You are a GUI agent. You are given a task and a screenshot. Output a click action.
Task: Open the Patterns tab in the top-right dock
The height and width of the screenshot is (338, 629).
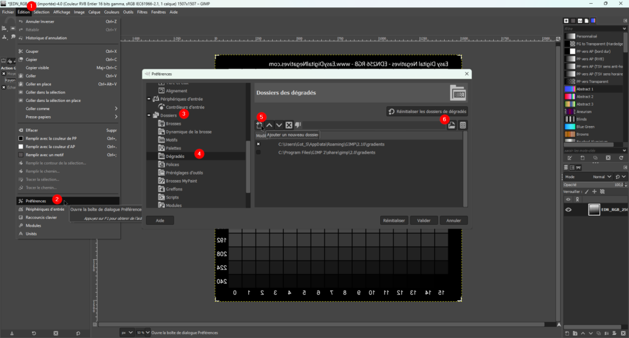coord(573,21)
